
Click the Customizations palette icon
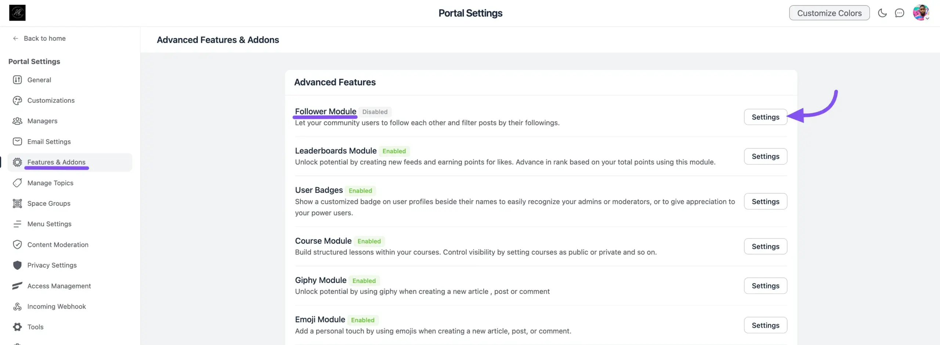(17, 100)
